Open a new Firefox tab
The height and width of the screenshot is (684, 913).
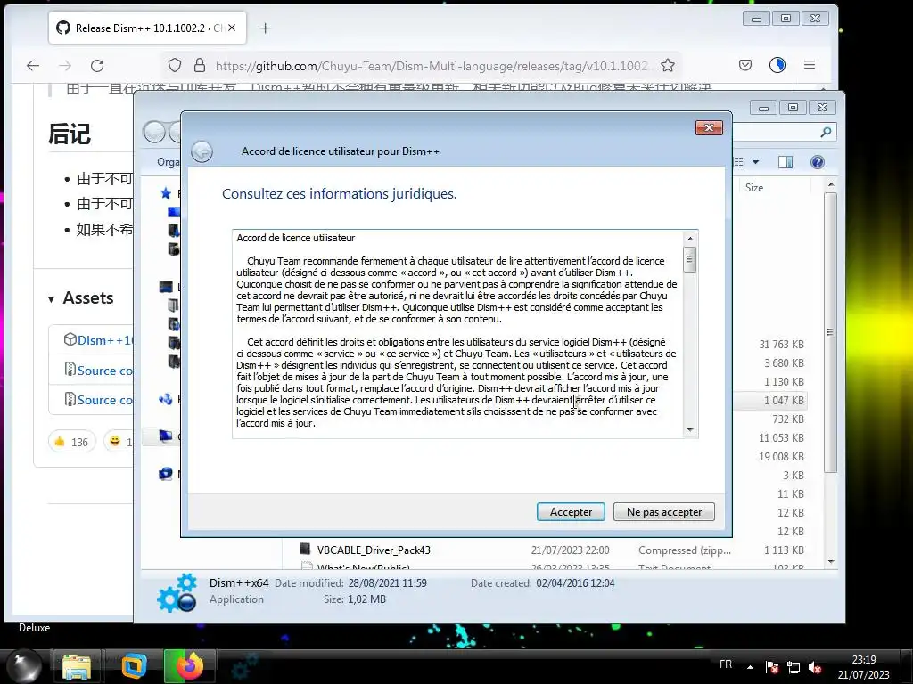coord(265,28)
